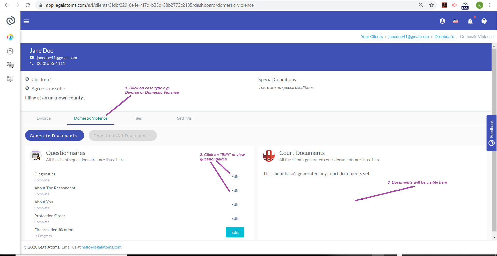Click the scrollbar up arrow
497x256 pixels.
(x=494, y=46)
